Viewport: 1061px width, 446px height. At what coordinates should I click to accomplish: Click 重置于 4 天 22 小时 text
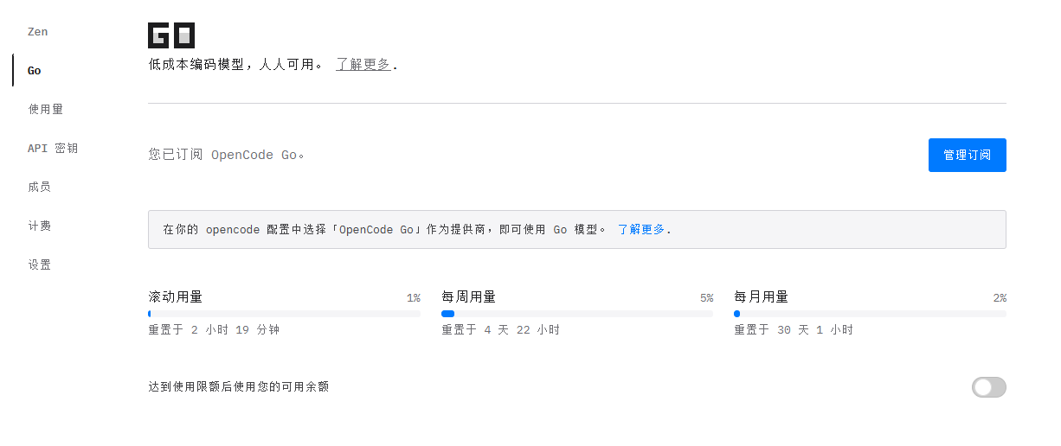pos(500,330)
